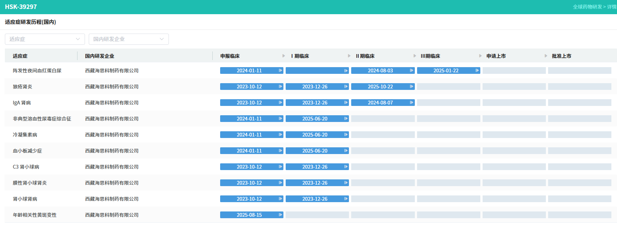Viewport: 617px width, 229px height.
Task: Select the 狼疮肾炎 2023-10-12 phase bar
Action: click(249, 87)
